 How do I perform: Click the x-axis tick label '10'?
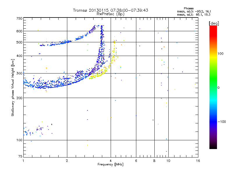(x=168, y=161)
